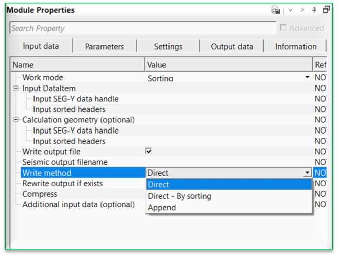Uncheck the Write output file checkbox
The height and width of the screenshot is (257, 338).
point(149,151)
